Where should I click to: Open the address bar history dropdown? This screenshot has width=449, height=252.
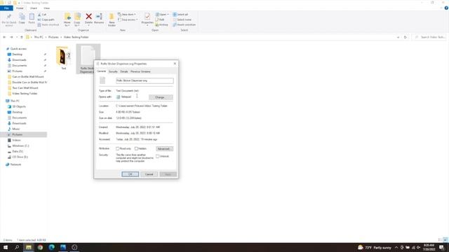[398, 37]
